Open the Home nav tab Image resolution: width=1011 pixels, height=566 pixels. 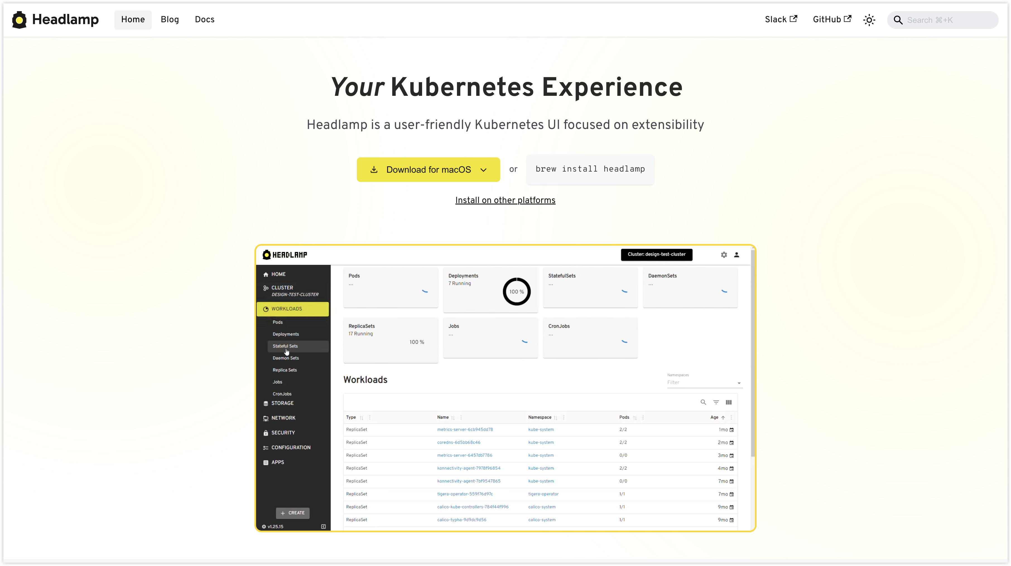tap(133, 19)
